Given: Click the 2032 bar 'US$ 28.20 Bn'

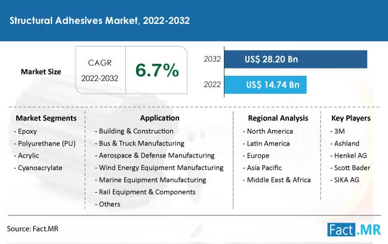Looking at the screenshot, I should pos(295,59).
